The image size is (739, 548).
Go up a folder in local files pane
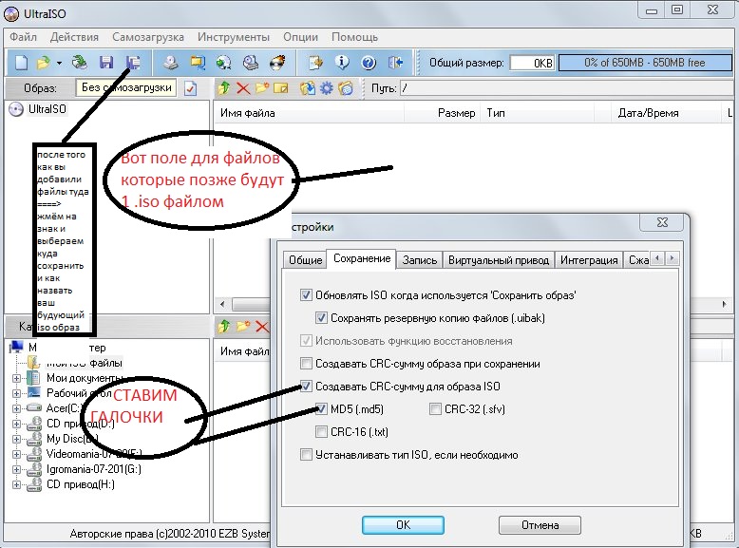(x=224, y=326)
